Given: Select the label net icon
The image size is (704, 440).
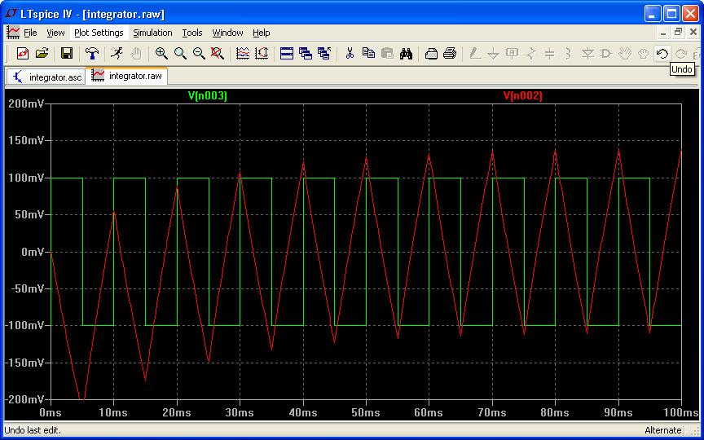Looking at the screenshot, I should pos(513,54).
